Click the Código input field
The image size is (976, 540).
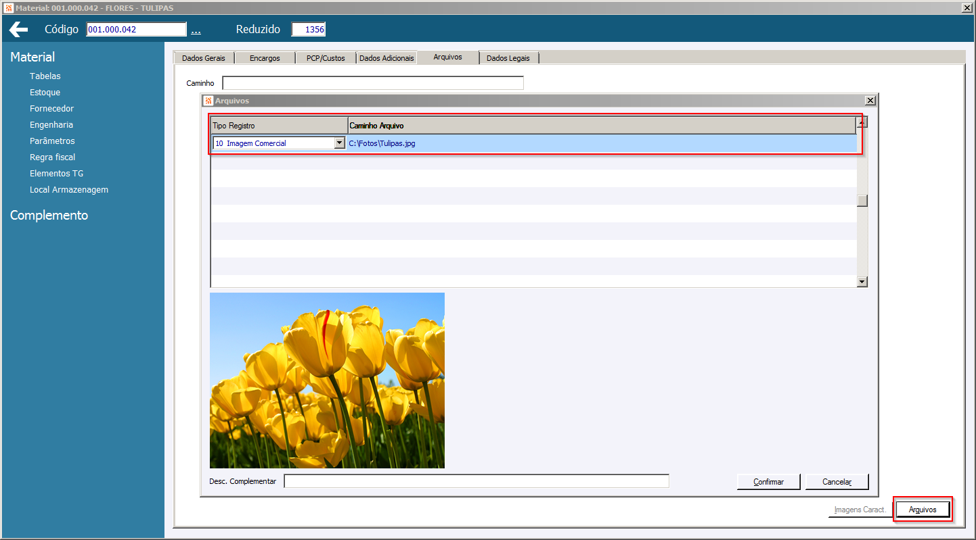click(x=136, y=29)
